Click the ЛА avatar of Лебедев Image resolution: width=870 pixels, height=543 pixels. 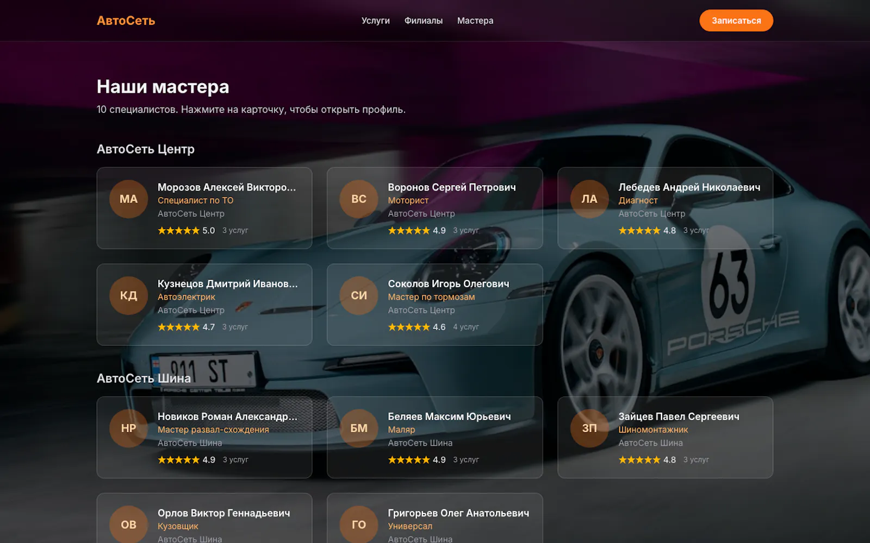click(x=589, y=199)
